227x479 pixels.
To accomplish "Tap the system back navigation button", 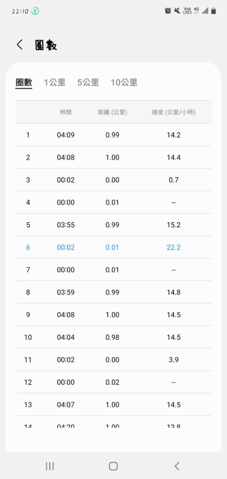I will [x=176, y=466].
